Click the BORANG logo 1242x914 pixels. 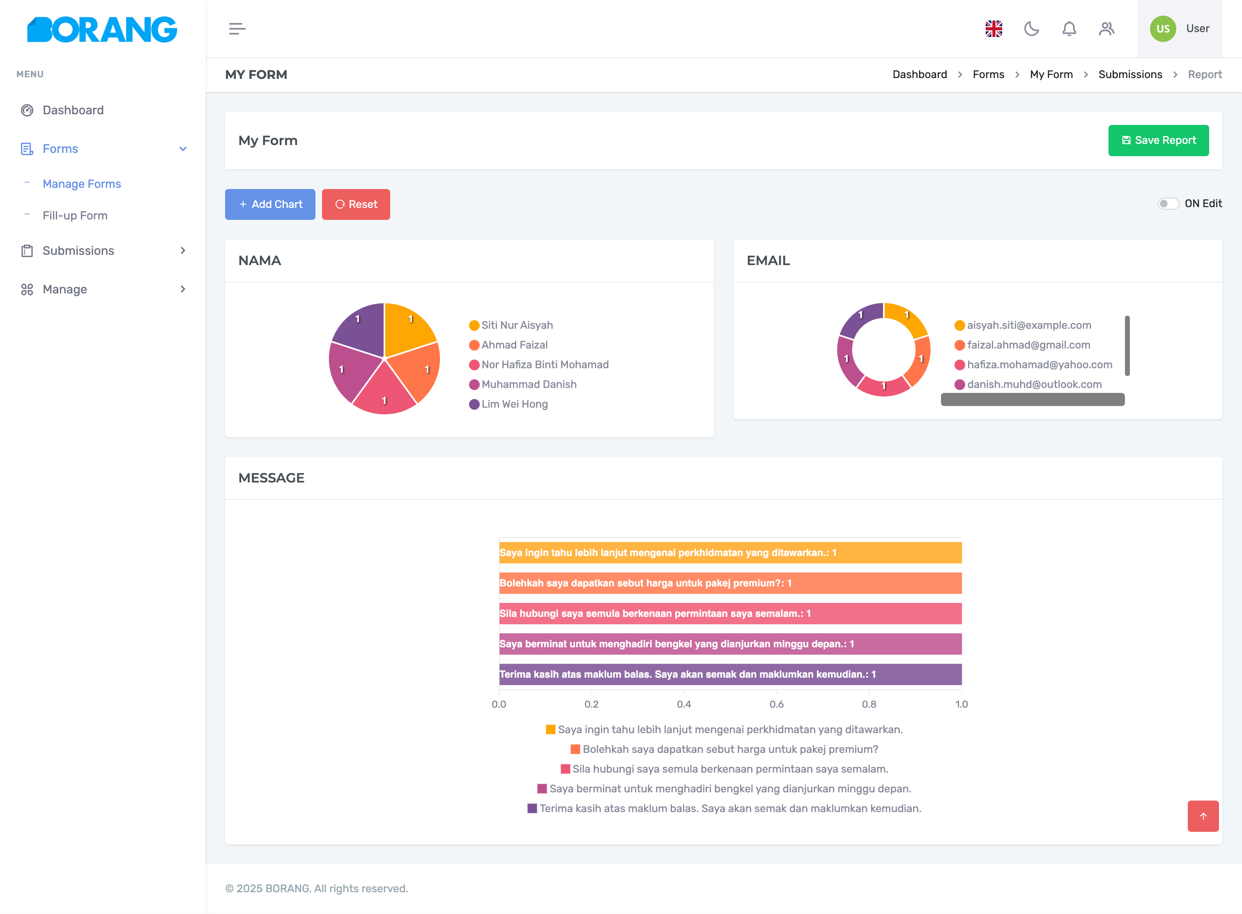(102, 29)
